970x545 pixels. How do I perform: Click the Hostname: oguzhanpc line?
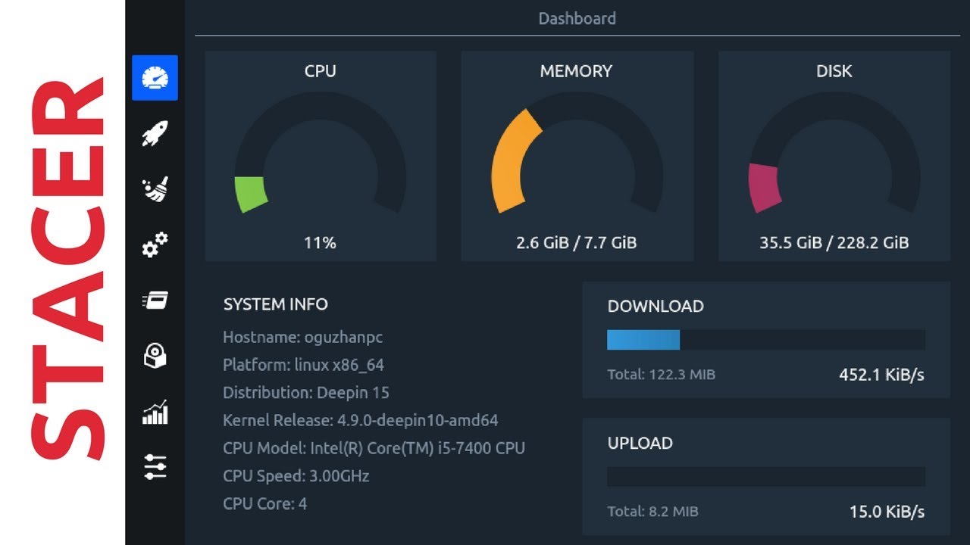pyautogui.click(x=302, y=337)
